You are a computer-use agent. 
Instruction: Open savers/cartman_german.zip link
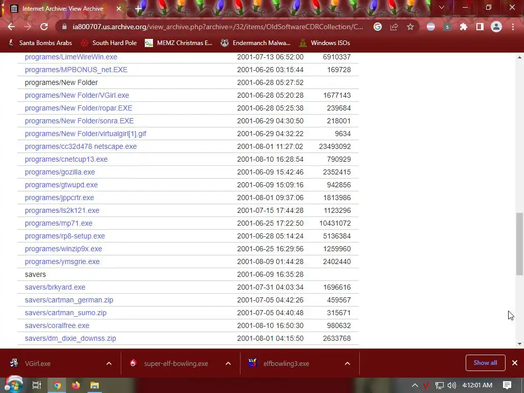[69, 300]
